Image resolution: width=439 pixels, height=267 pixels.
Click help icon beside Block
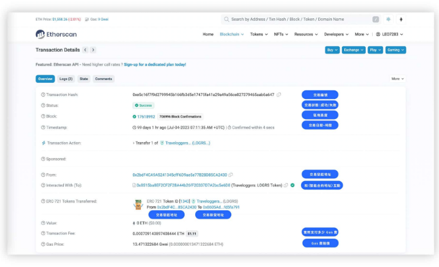click(x=43, y=116)
